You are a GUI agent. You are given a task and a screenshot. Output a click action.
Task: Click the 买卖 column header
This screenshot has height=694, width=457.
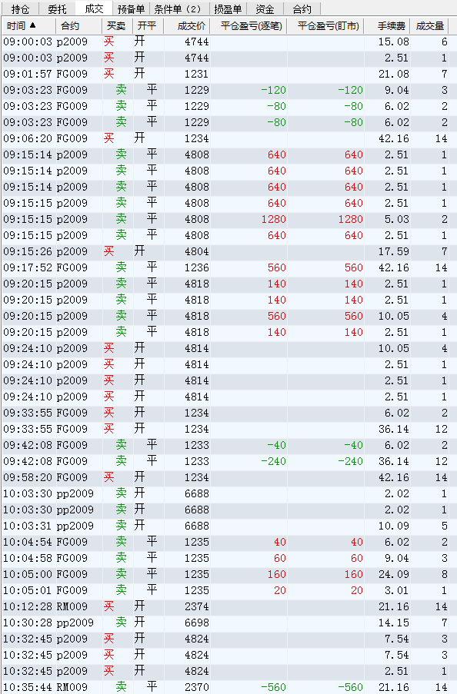click(117, 26)
